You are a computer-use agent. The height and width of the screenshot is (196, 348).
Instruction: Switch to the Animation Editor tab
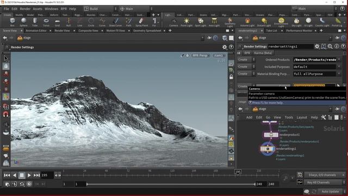pos(36,30)
